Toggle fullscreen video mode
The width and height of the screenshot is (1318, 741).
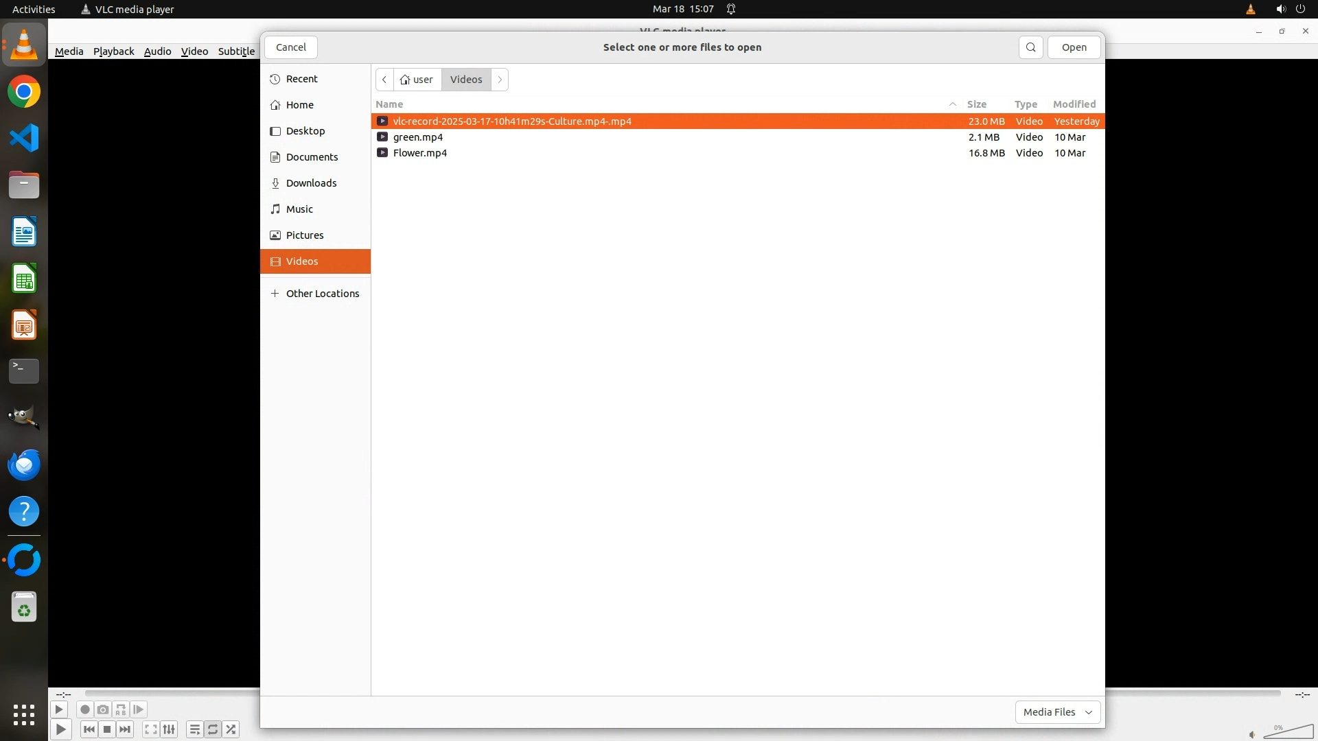coord(151,729)
